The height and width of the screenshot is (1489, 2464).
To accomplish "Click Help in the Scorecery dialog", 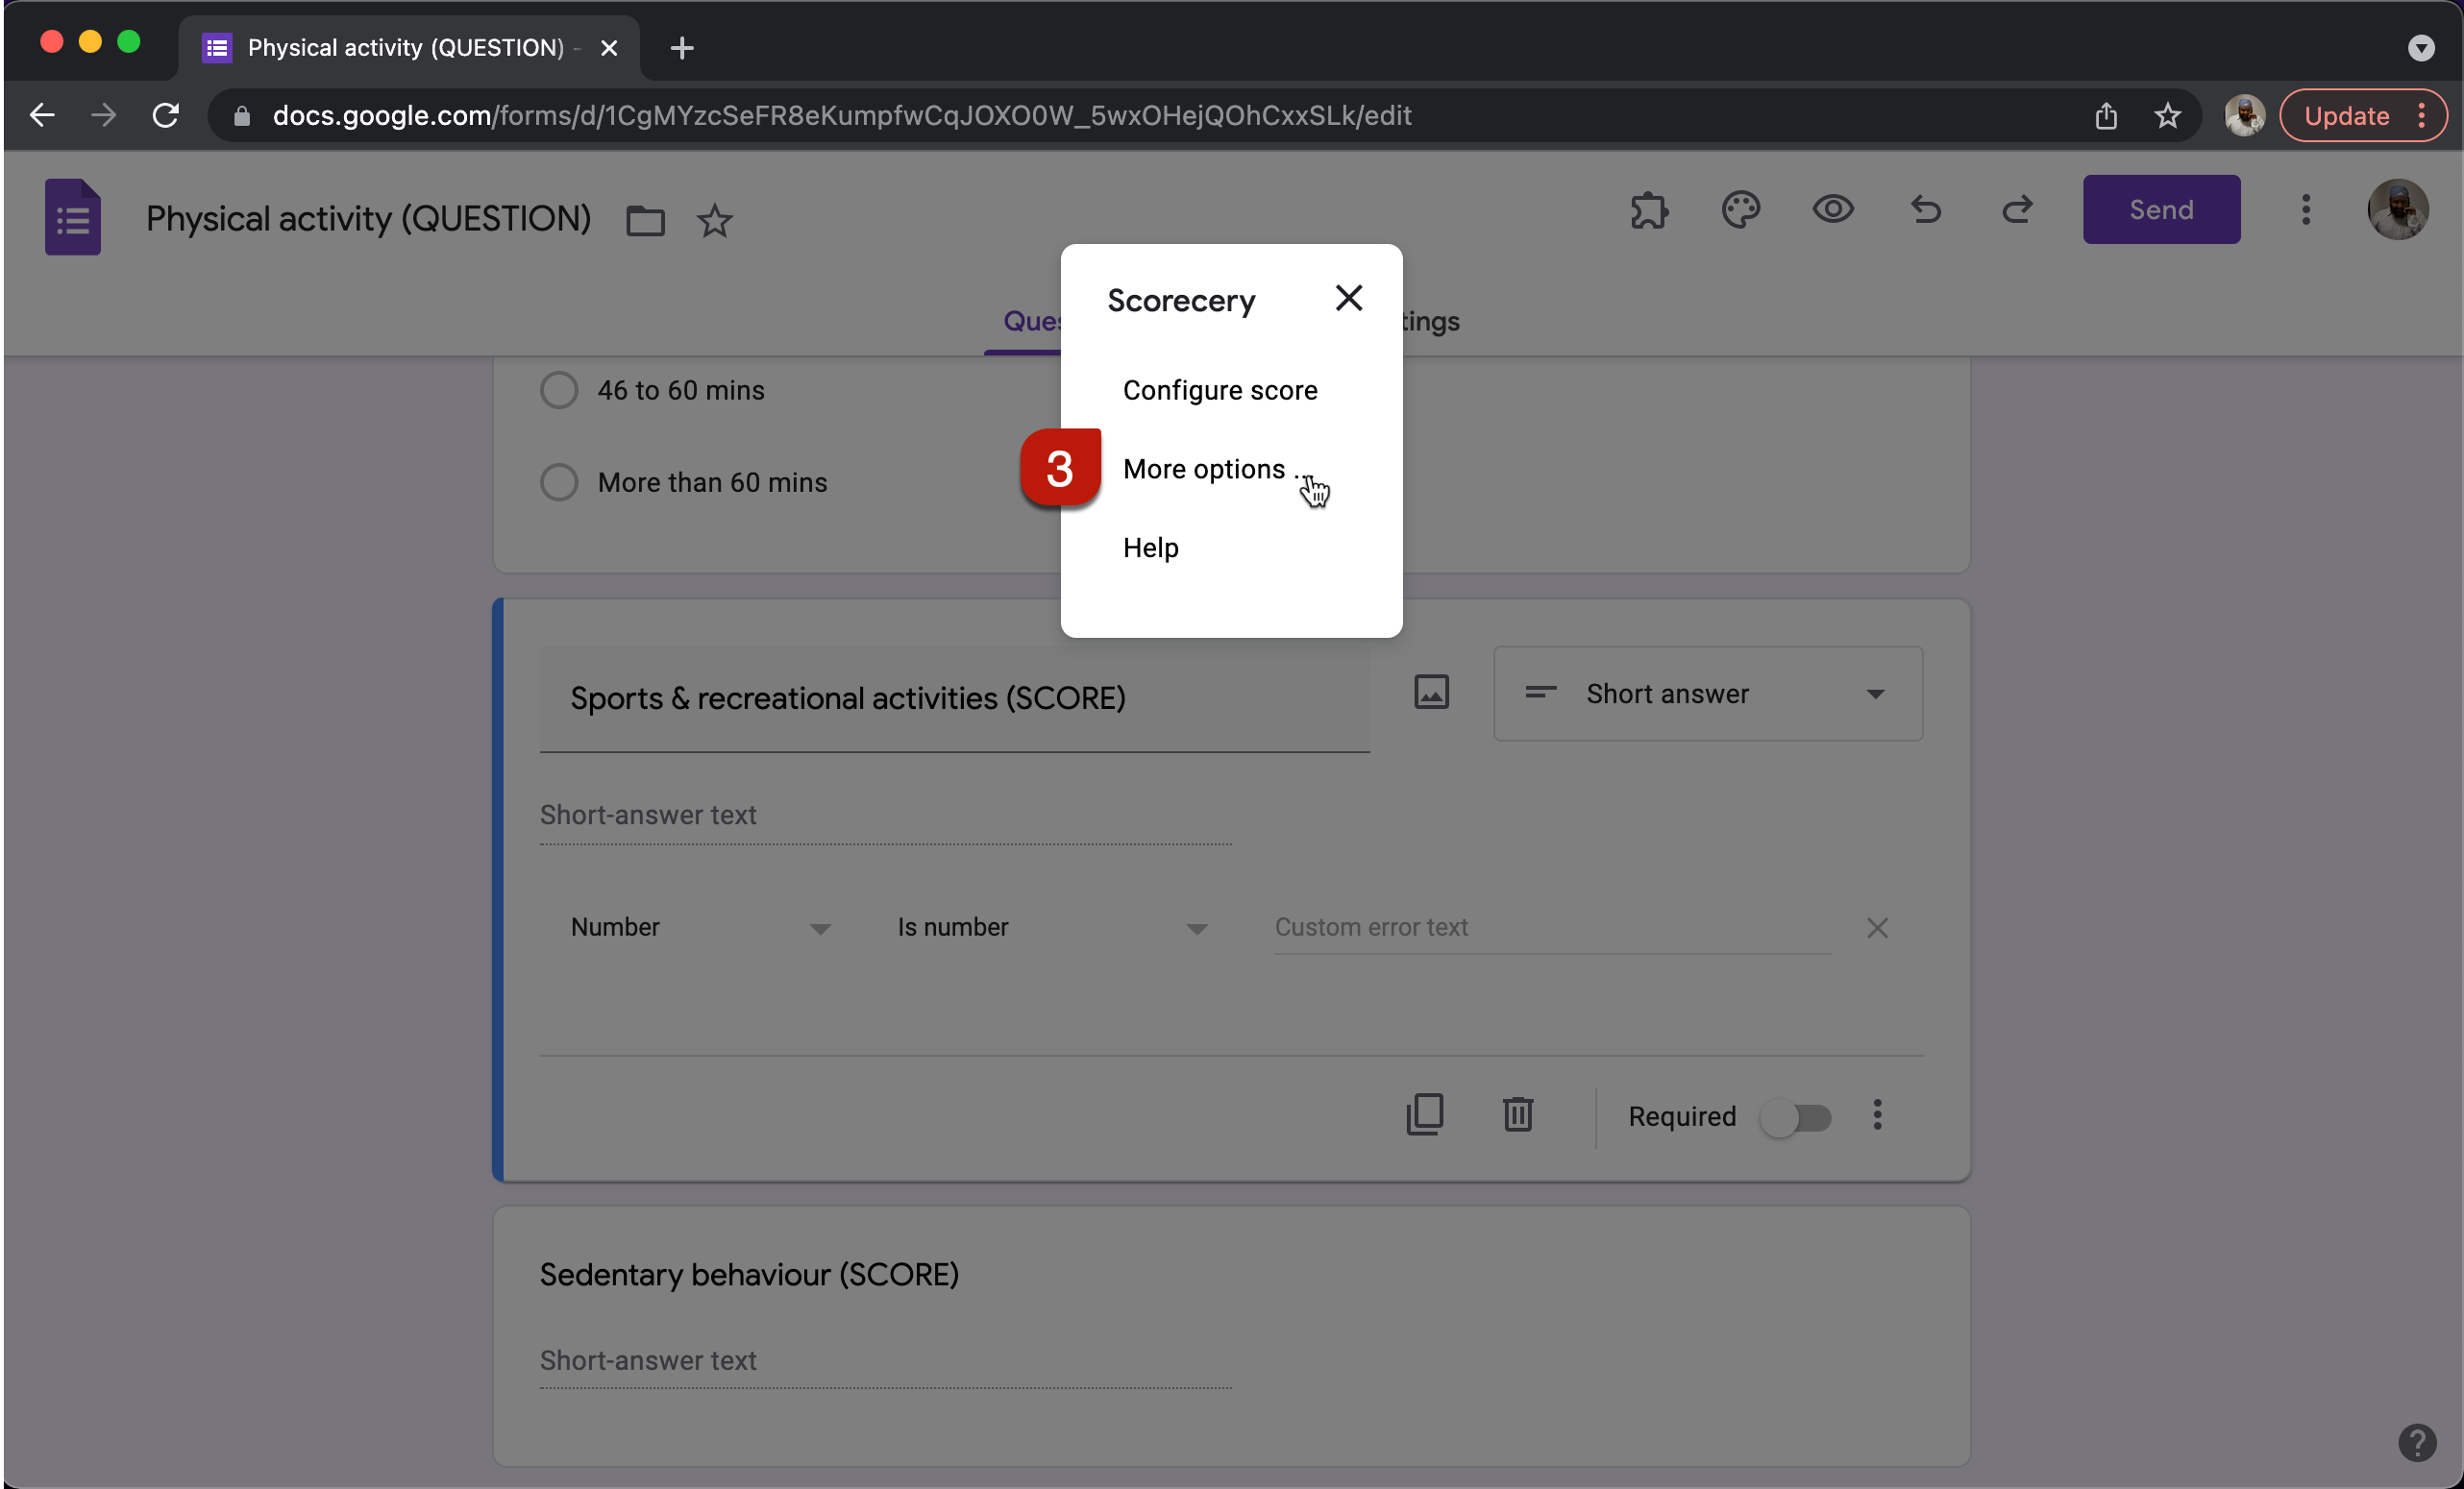I will pos(1150,548).
